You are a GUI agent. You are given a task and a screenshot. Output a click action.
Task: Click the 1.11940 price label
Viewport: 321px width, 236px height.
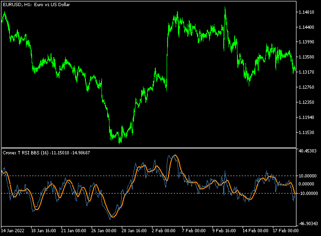pyautogui.click(x=306, y=117)
